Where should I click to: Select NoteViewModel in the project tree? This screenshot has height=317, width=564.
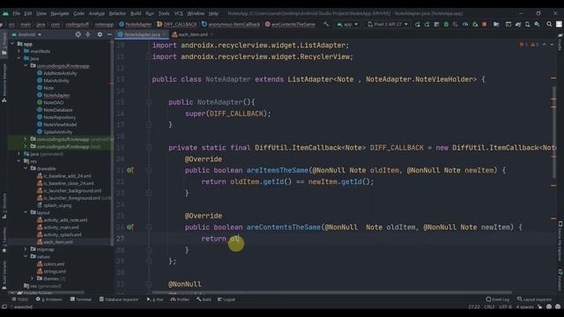[60, 124]
